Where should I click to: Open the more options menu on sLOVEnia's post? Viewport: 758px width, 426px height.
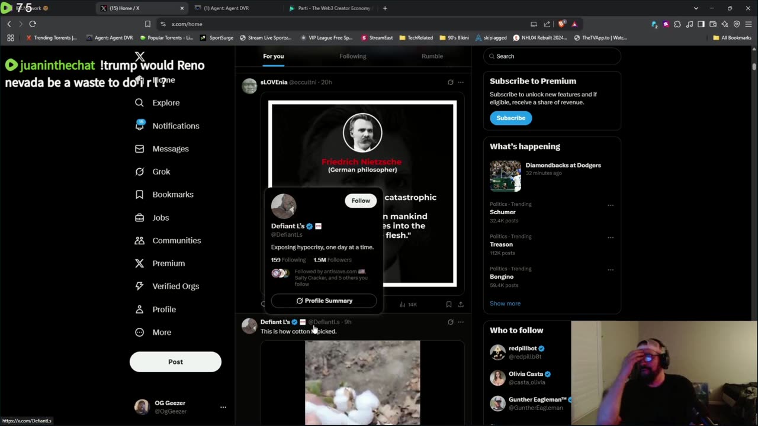(x=461, y=82)
